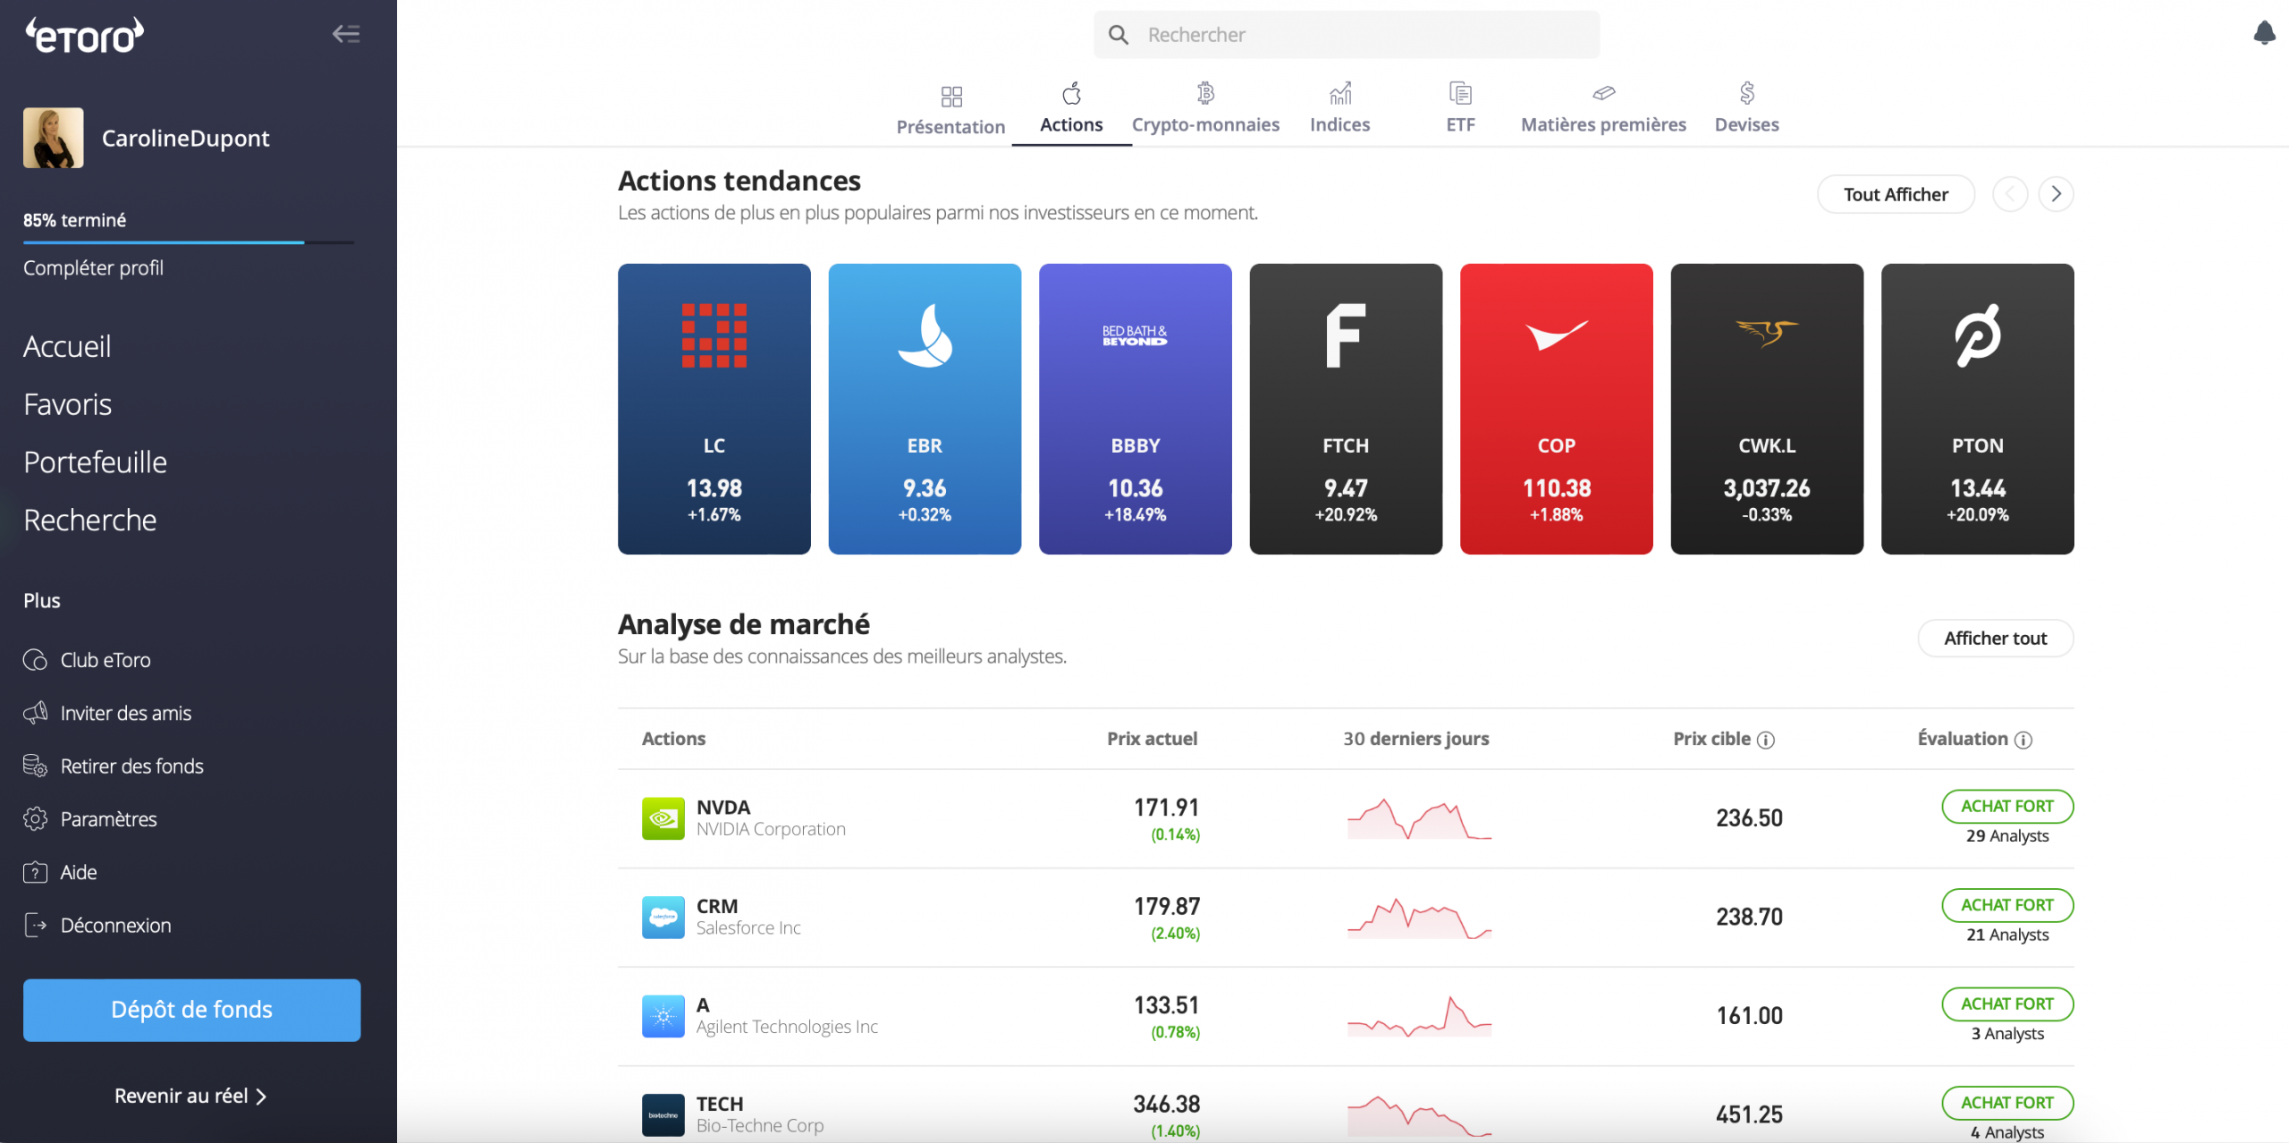
Task: Collapse the sidebar with arrow icon
Action: pos(346,34)
